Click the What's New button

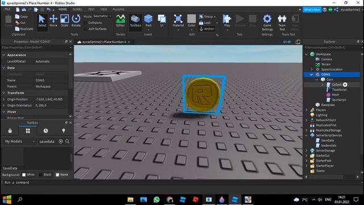click(x=312, y=10)
